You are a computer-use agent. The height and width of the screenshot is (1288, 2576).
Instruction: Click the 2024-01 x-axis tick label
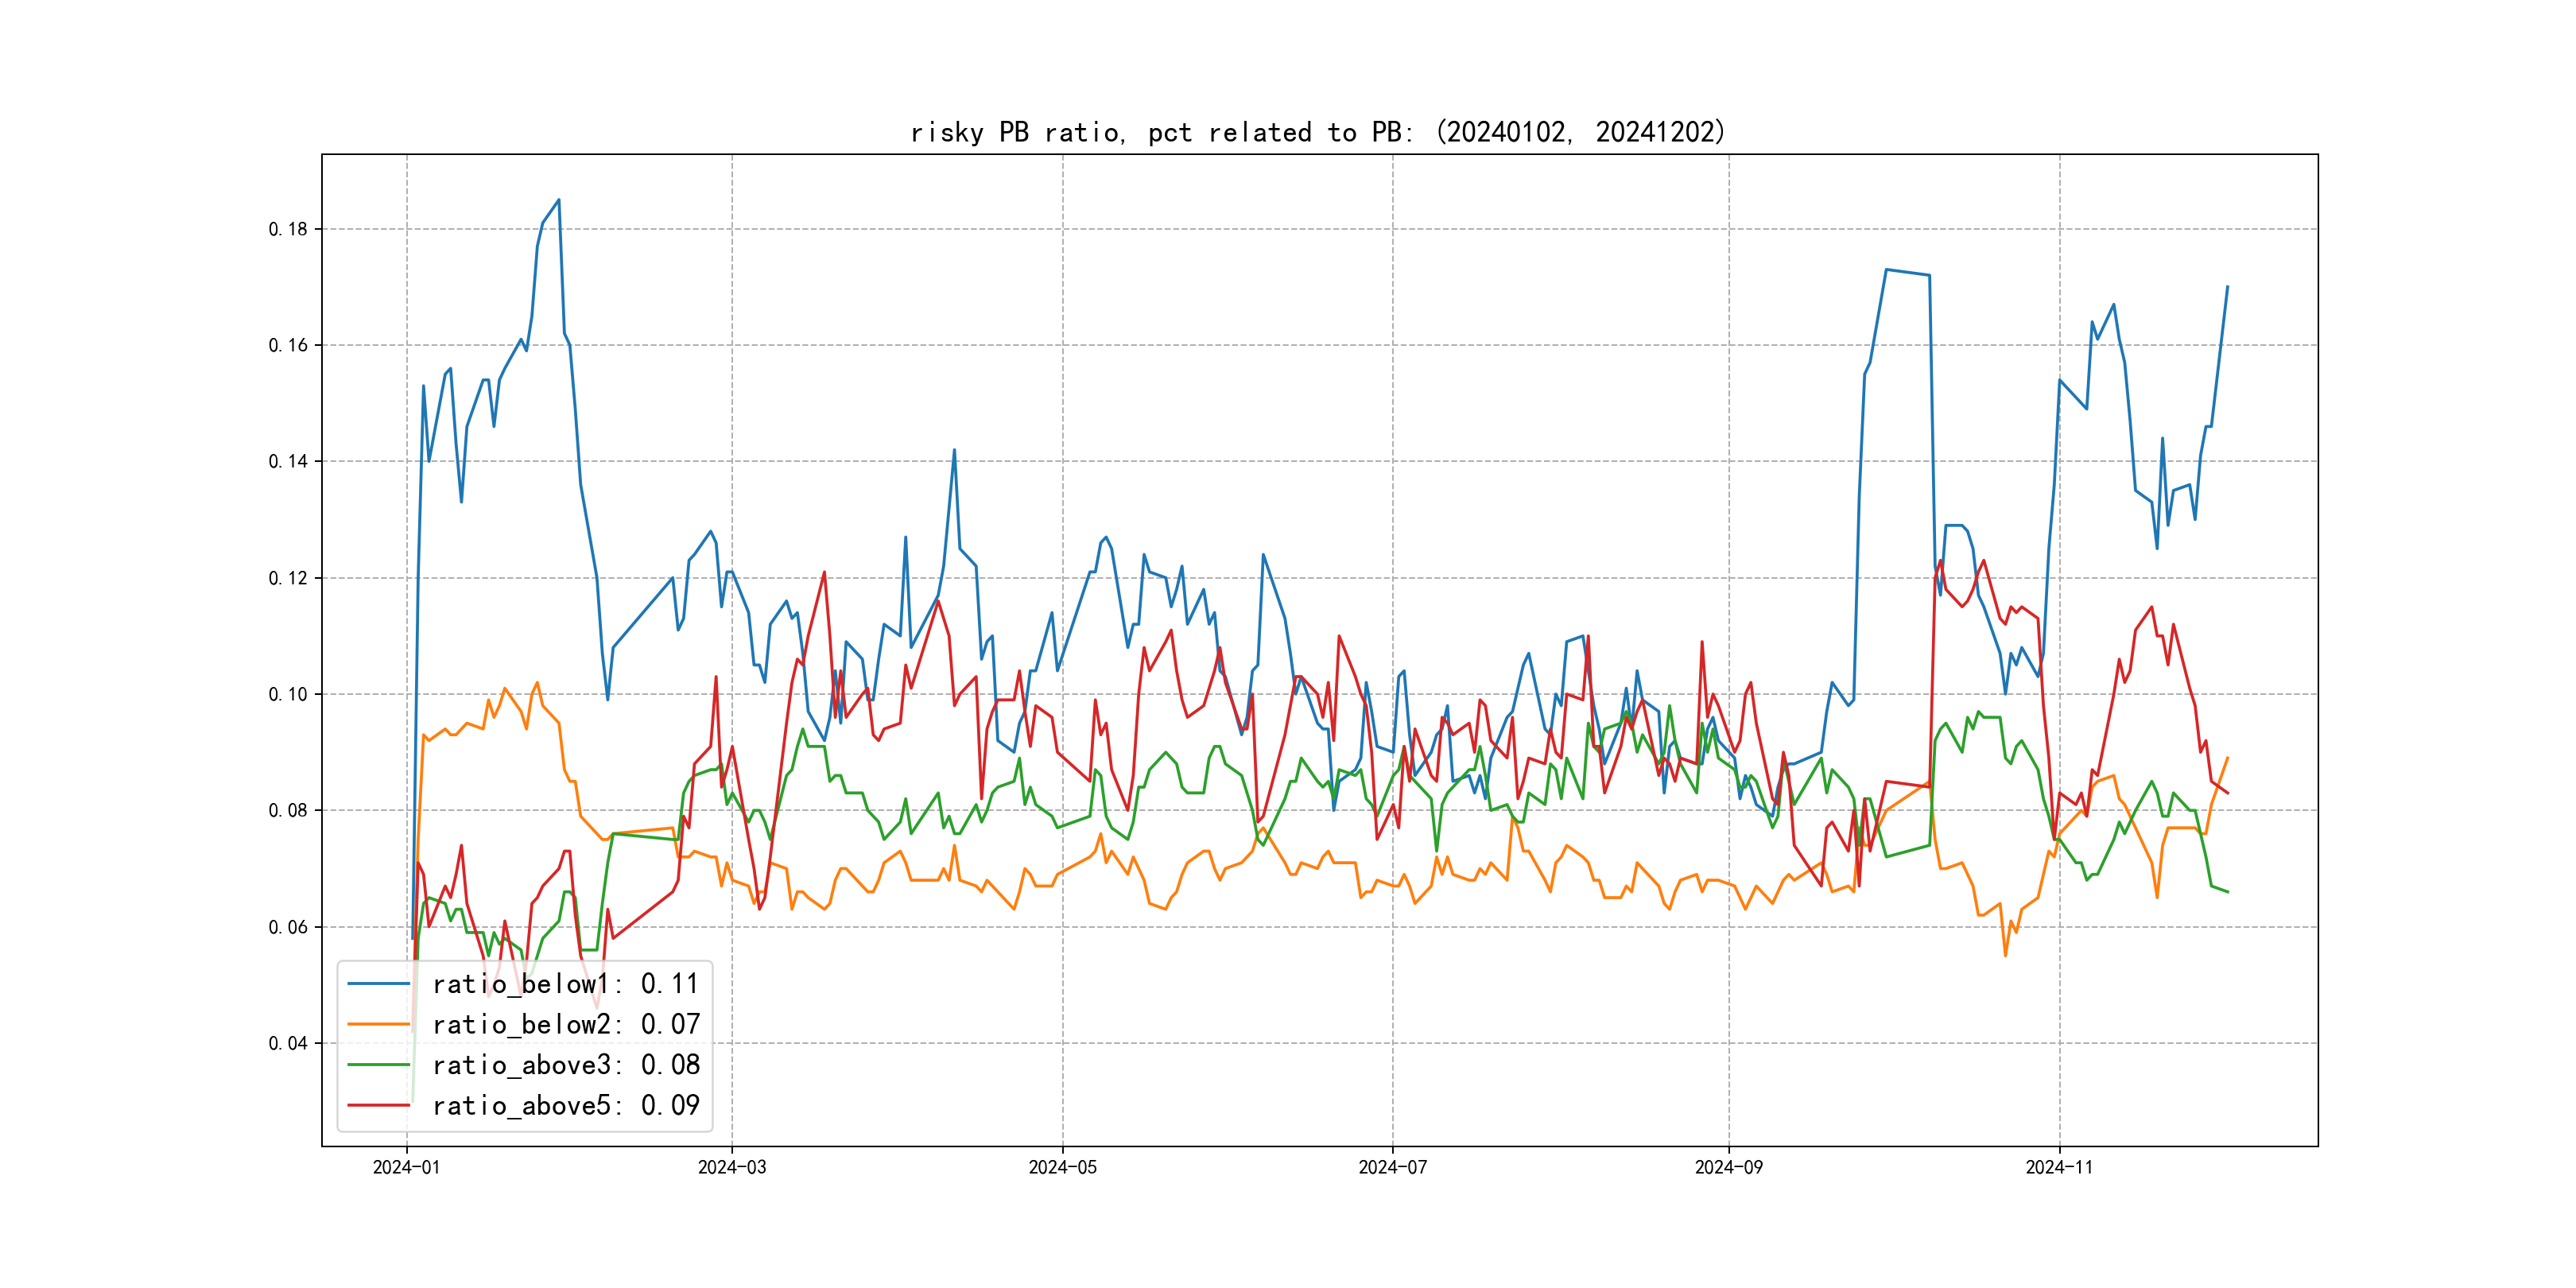click(406, 1167)
